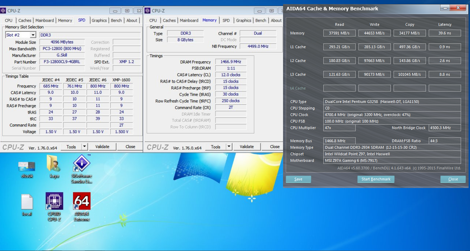Click CPU-Z title icon in Memory window
The height and width of the screenshot is (251, 470).
tap(147, 11)
